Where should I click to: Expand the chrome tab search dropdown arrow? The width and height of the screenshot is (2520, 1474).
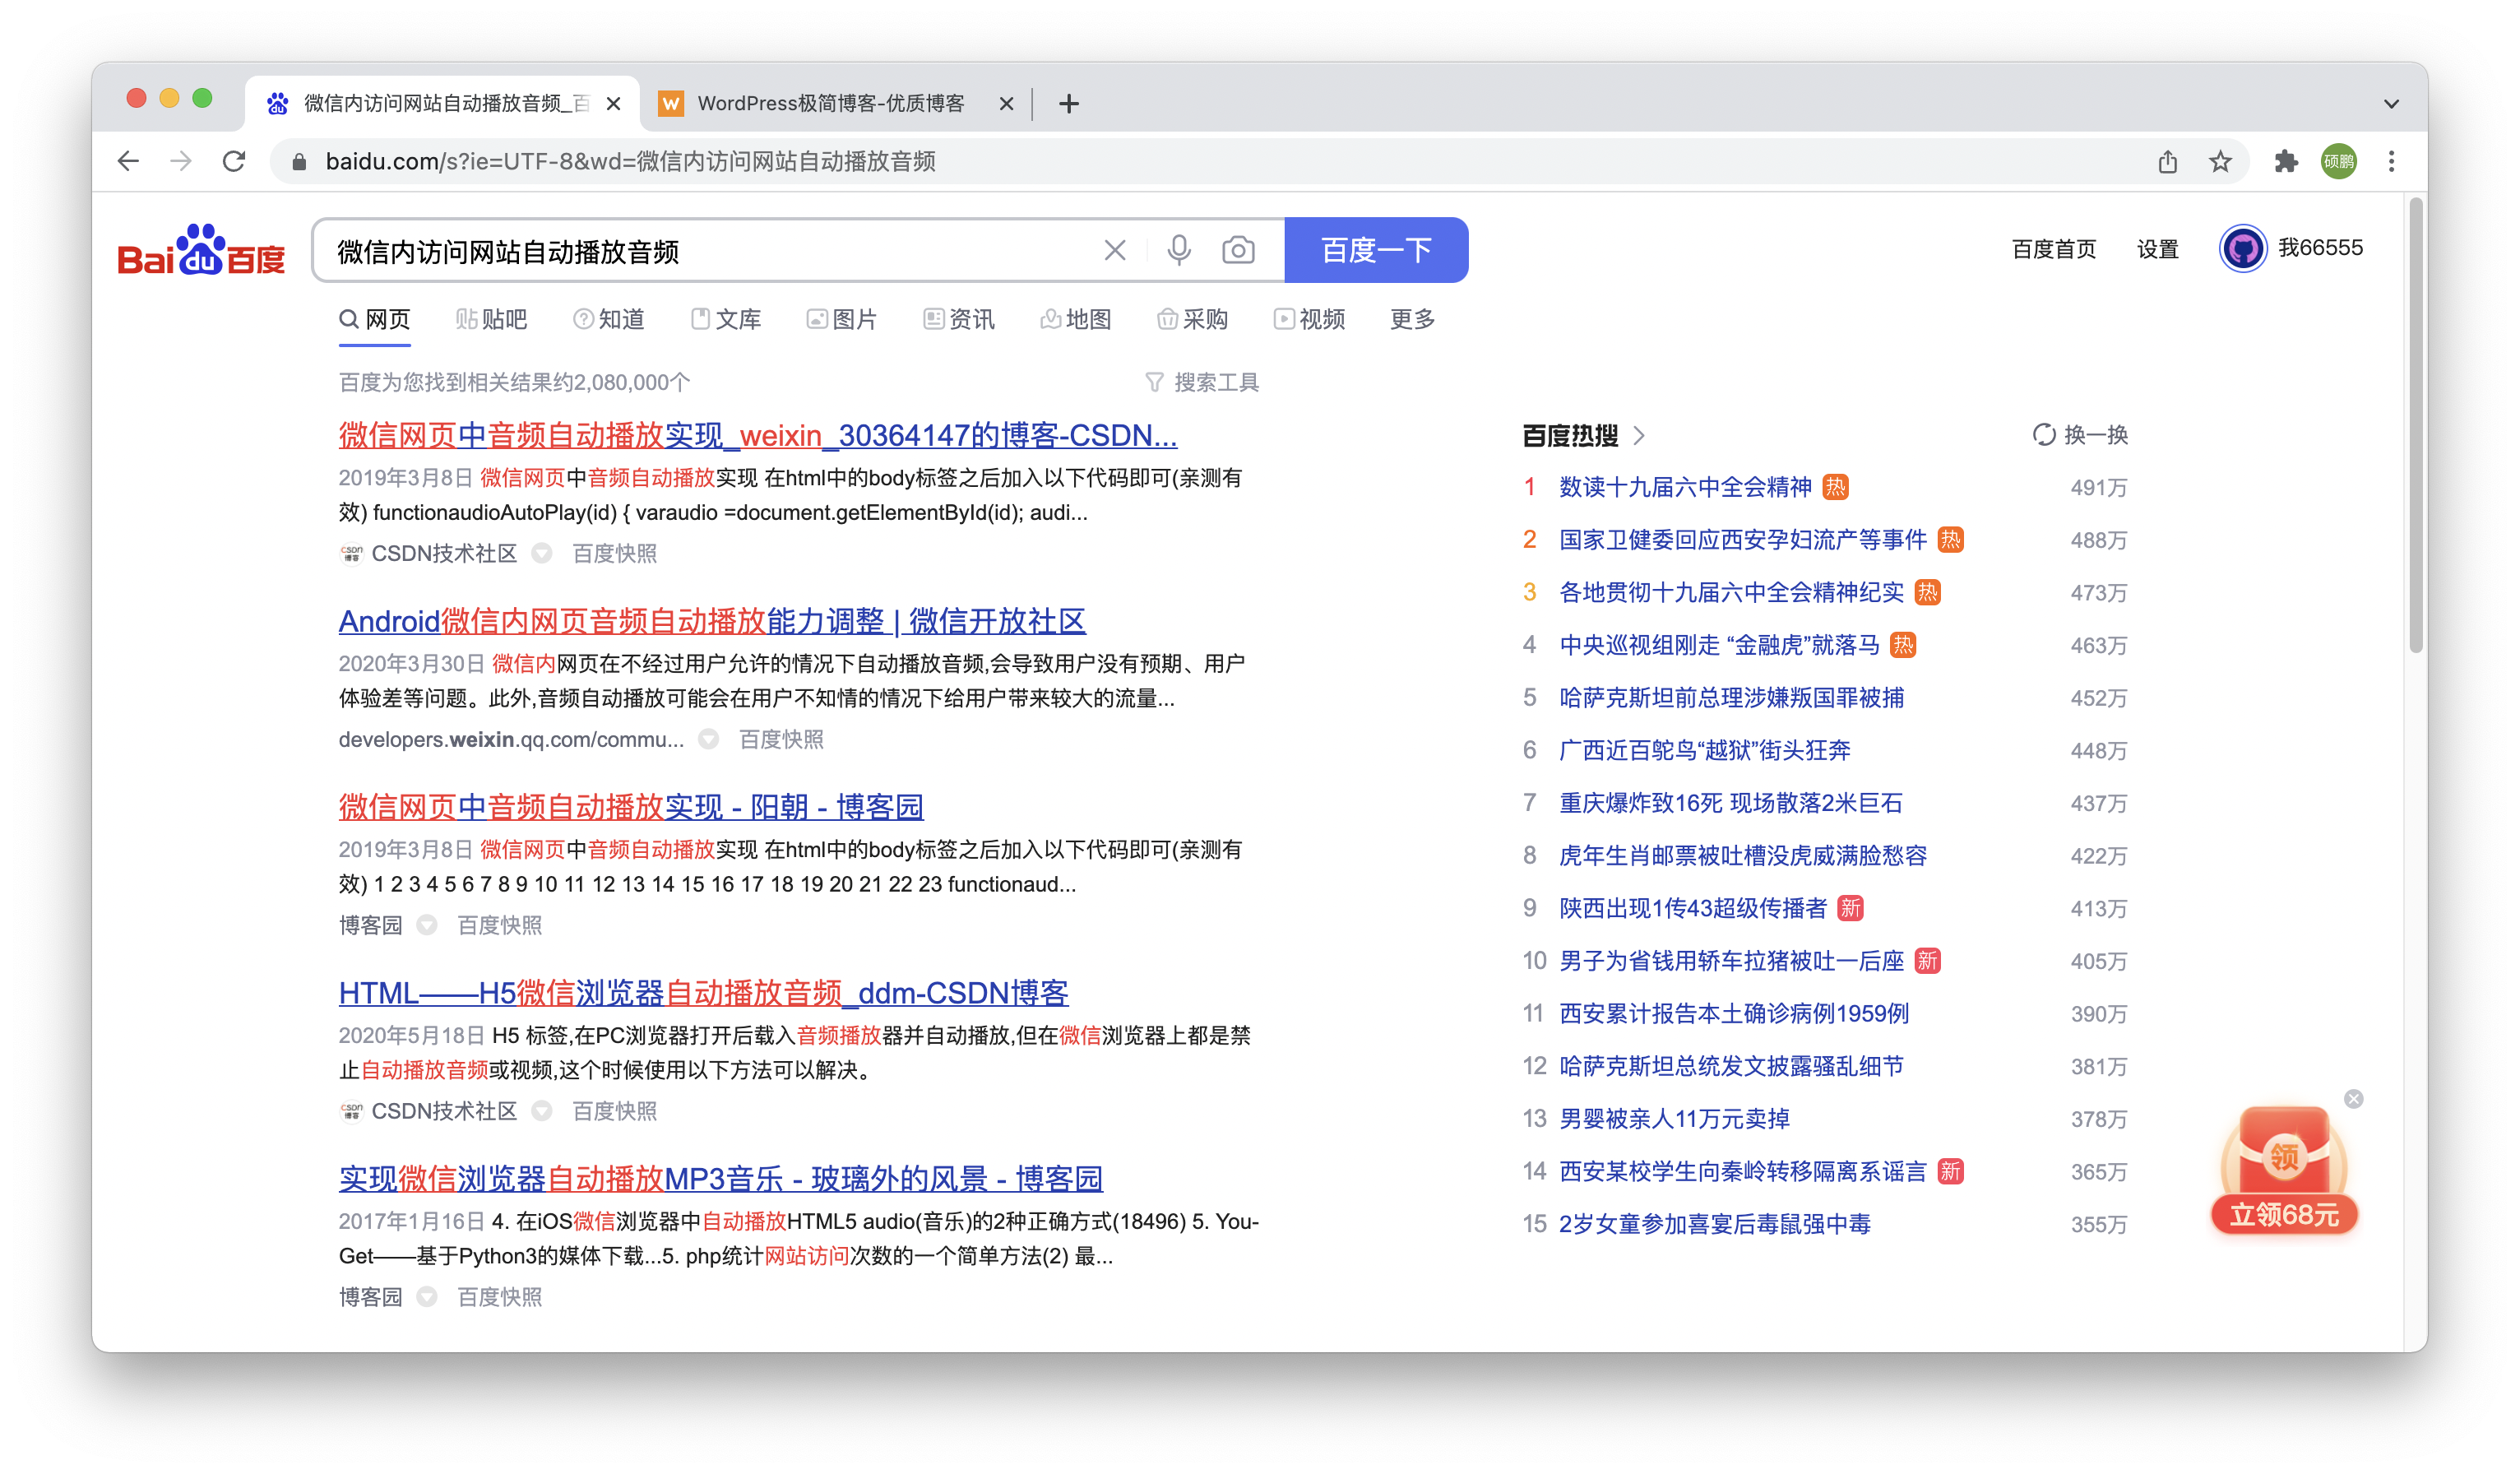(x=2391, y=103)
